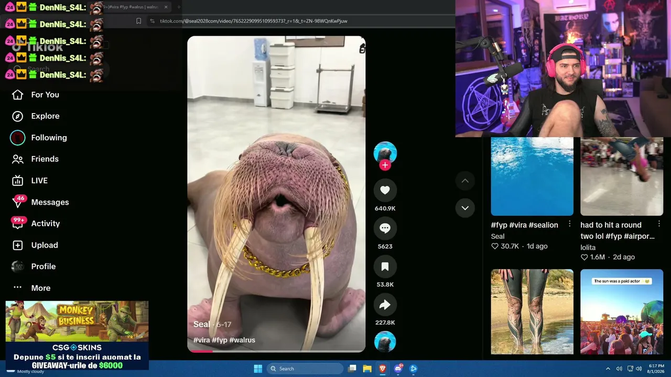
Task: Open the #vira hashtag in the caption
Action: pyautogui.click(x=202, y=340)
